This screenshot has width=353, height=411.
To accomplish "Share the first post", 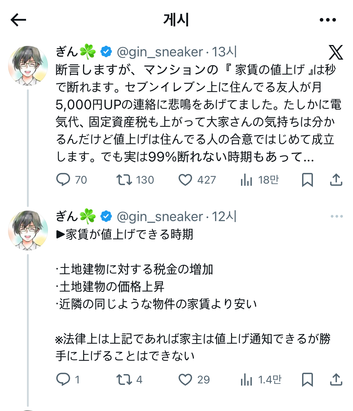I will 336,180.
